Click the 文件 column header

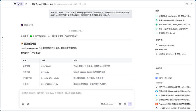pyautogui.click(x=55, y=60)
